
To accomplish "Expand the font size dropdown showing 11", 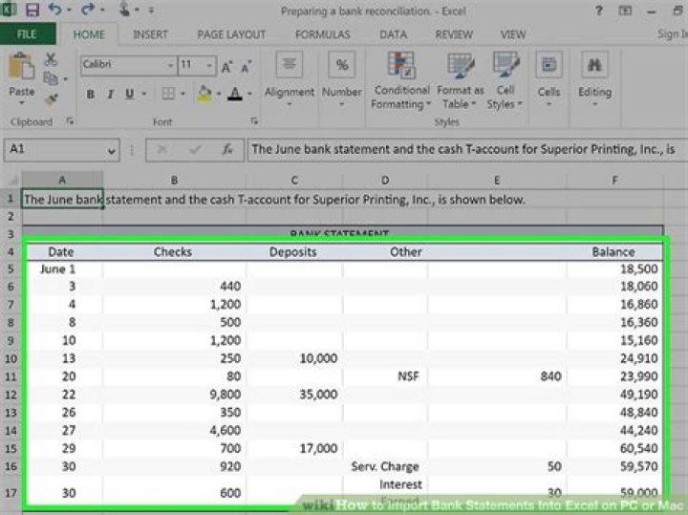I will coord(210,66).
